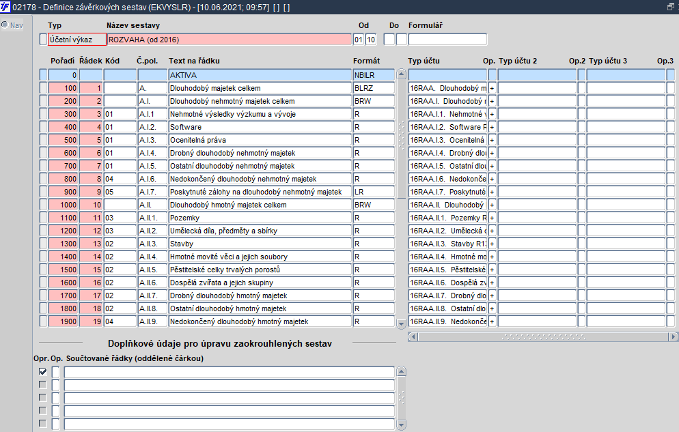Select Typ účtu cell 16RAA.II.3. Stavby
Screen dimensions: 679x432
(x=447, y=244)
